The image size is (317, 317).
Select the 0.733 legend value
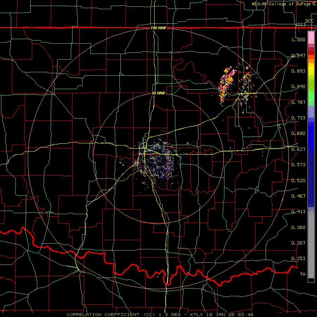[x=298, y=118]
